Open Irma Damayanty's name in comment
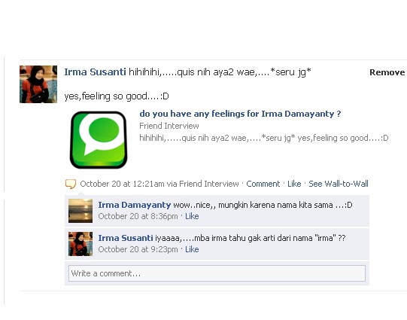The width and height of the screenshot is (407, 320). [x=135, y=205]
